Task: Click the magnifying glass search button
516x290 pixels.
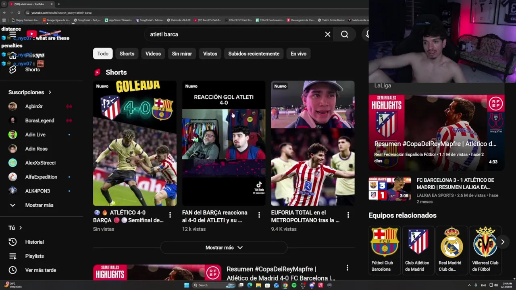Action: [345, 34]
